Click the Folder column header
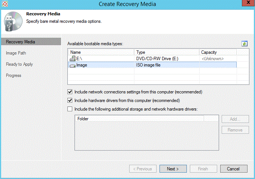 pyautogui.click(x=139, y=119)
